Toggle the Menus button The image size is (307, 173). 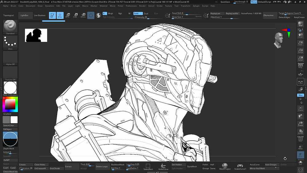pyautogui.click(x=254, y=2)
